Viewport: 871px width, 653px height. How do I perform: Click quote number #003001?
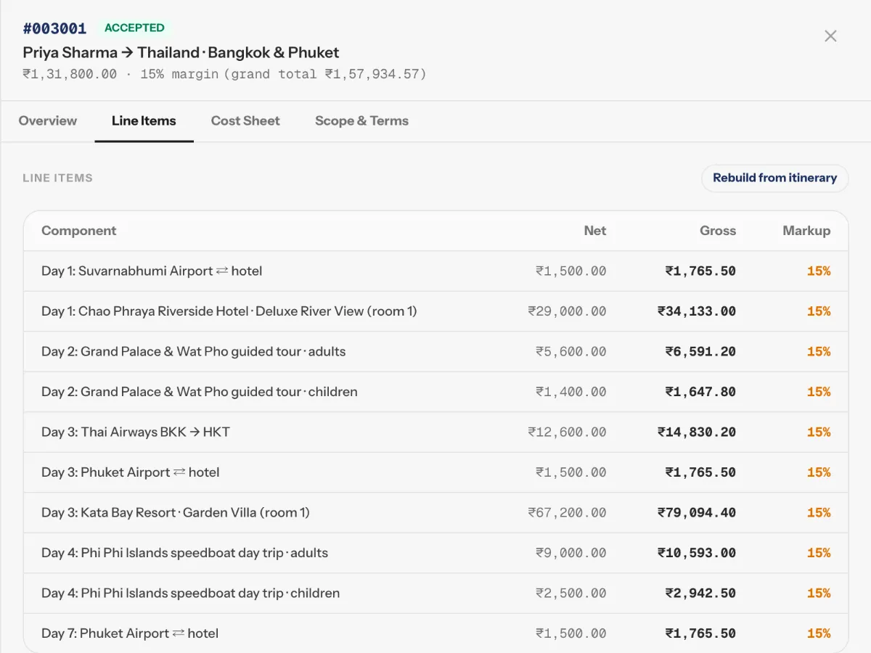pos(54,28)
